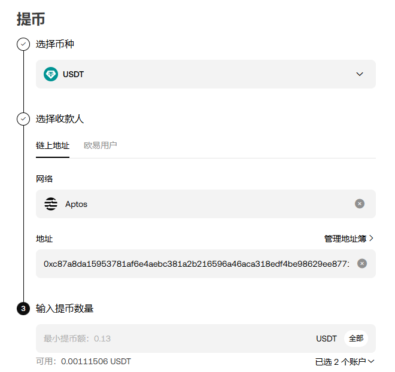Switch to the 欧易用户 tab

coord(101,145)
